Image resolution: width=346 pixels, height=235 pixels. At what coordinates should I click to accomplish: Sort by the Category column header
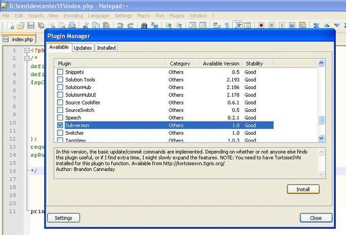coord(179,63)
